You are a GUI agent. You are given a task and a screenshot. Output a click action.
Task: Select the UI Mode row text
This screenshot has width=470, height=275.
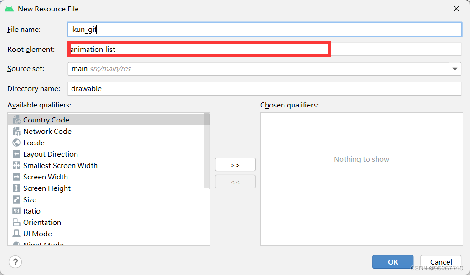pos(37,234)
